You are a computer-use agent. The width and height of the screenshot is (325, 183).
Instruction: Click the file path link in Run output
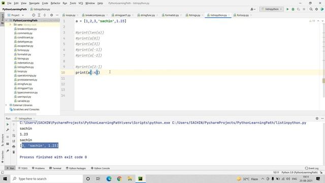(239, 123)
